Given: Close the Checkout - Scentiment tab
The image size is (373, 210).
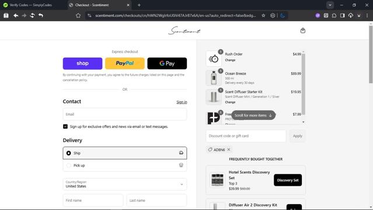Looking at the screenshot, I should point(128,5).
